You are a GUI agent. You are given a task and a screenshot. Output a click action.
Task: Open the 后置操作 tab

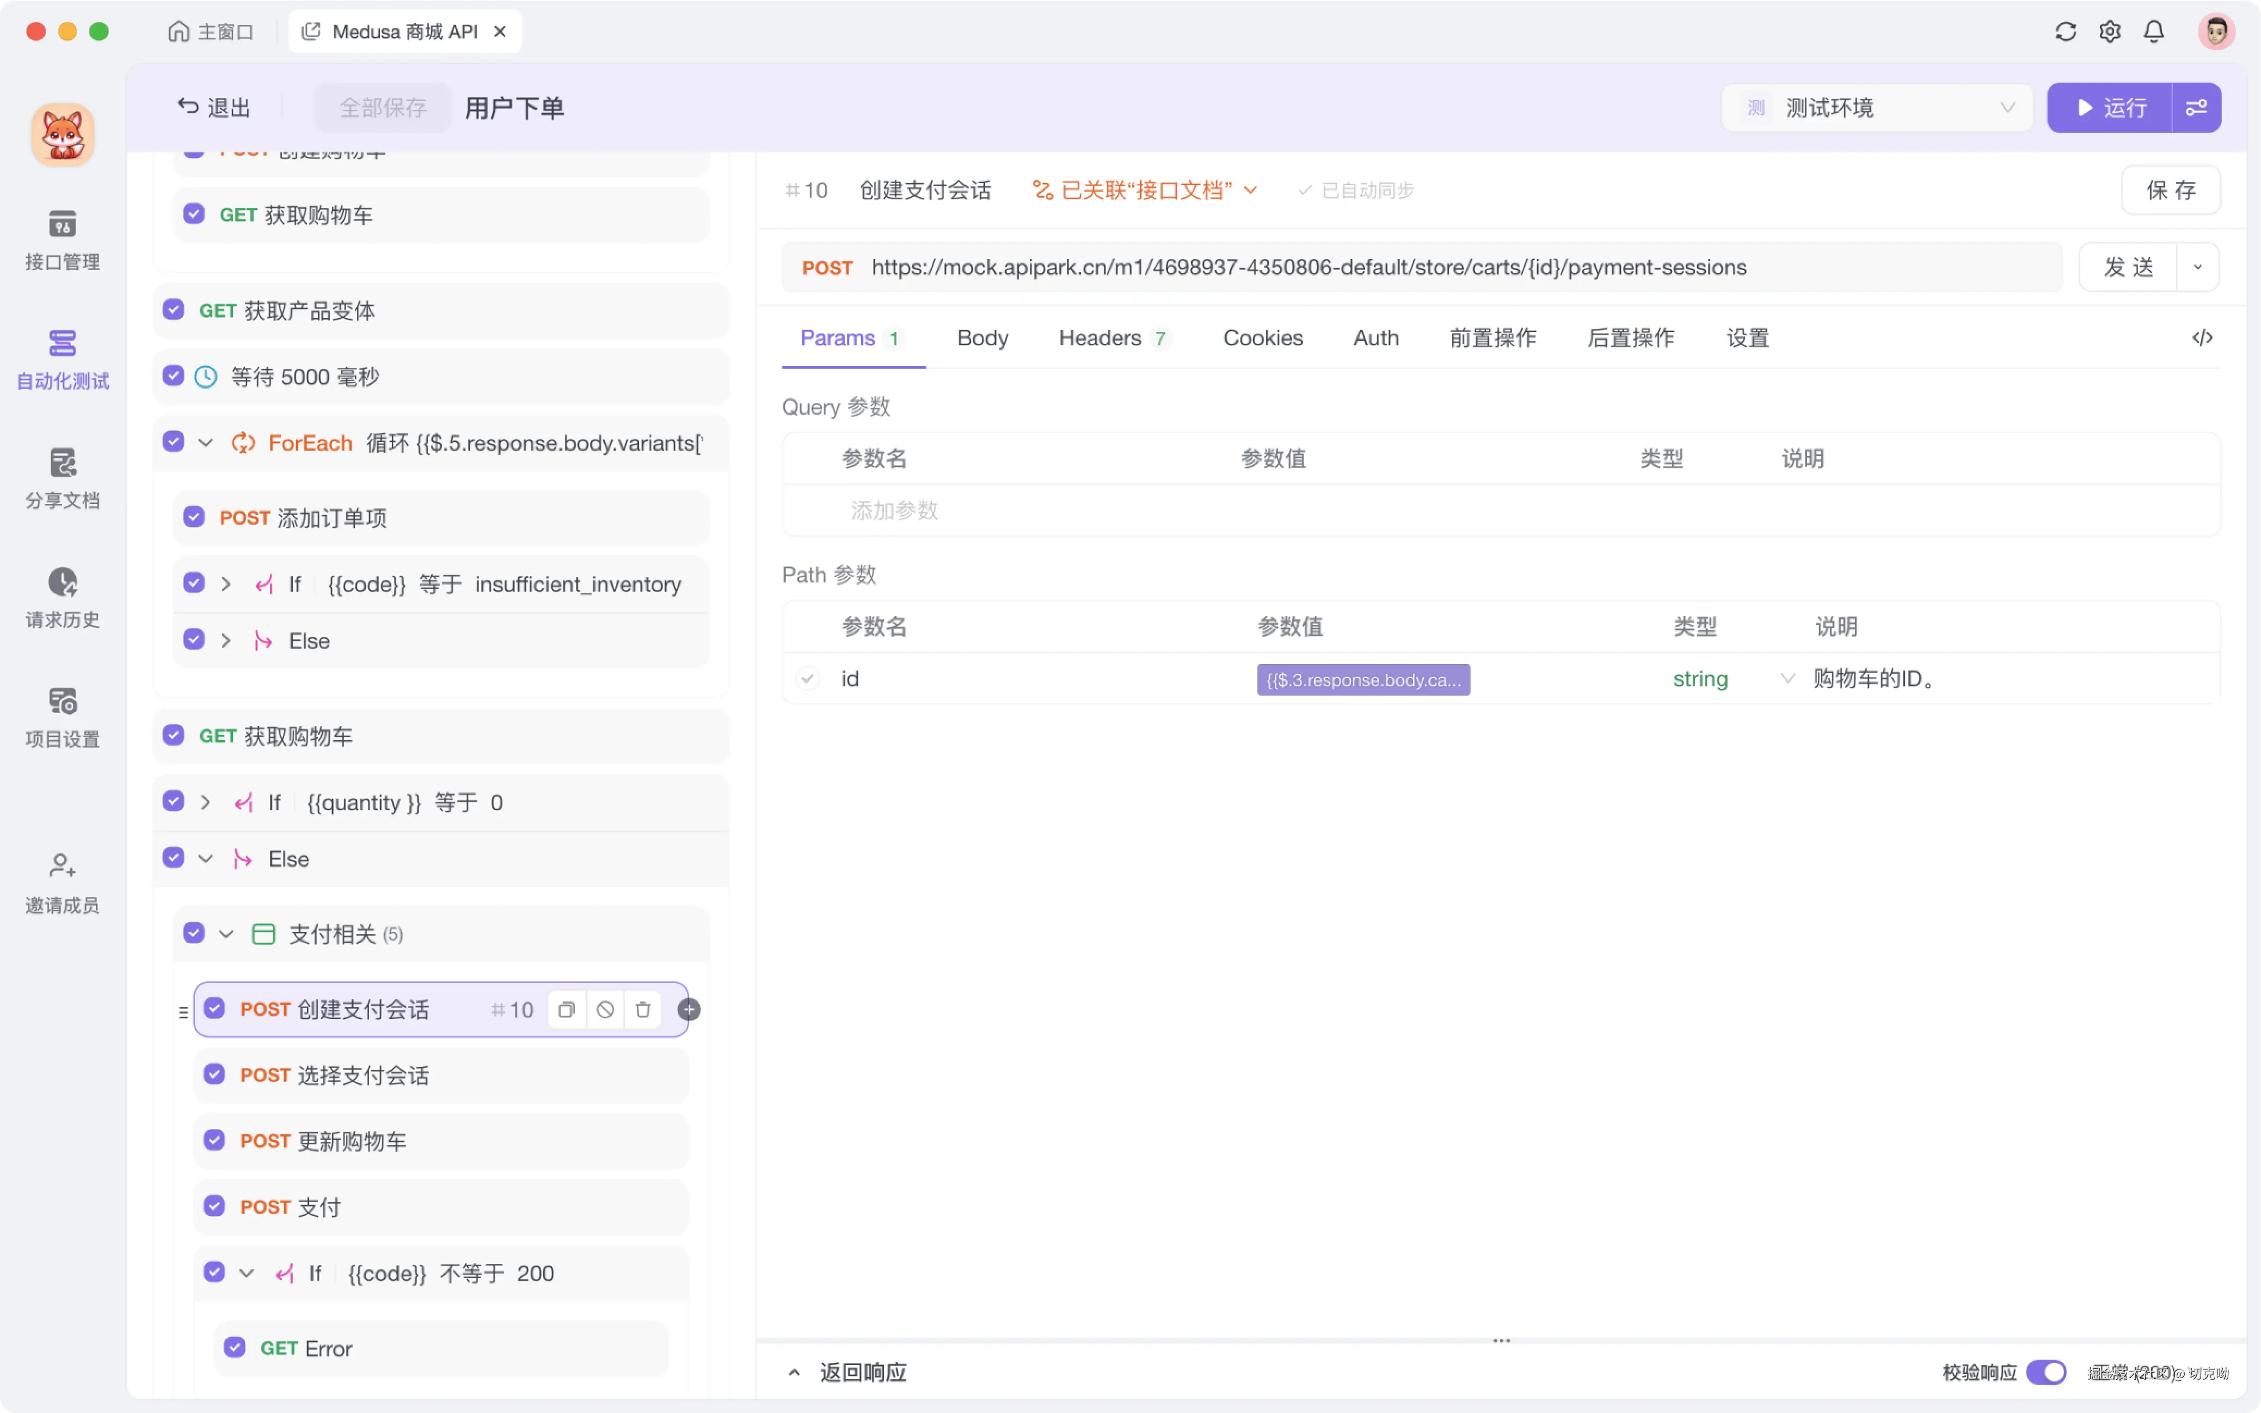[1630, 337]
